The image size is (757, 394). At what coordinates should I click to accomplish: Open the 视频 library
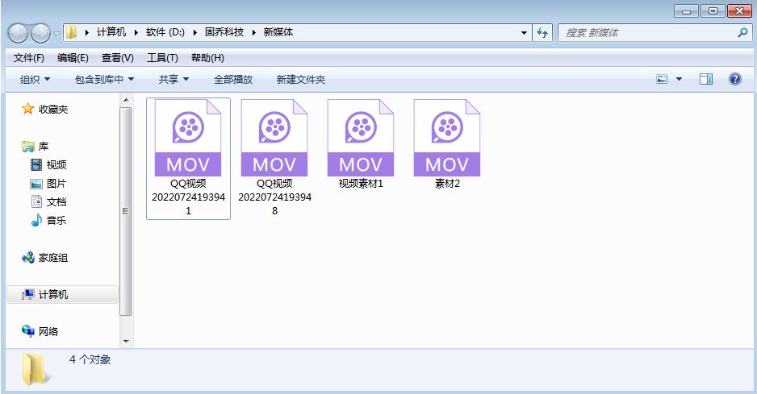coord(48,165)
